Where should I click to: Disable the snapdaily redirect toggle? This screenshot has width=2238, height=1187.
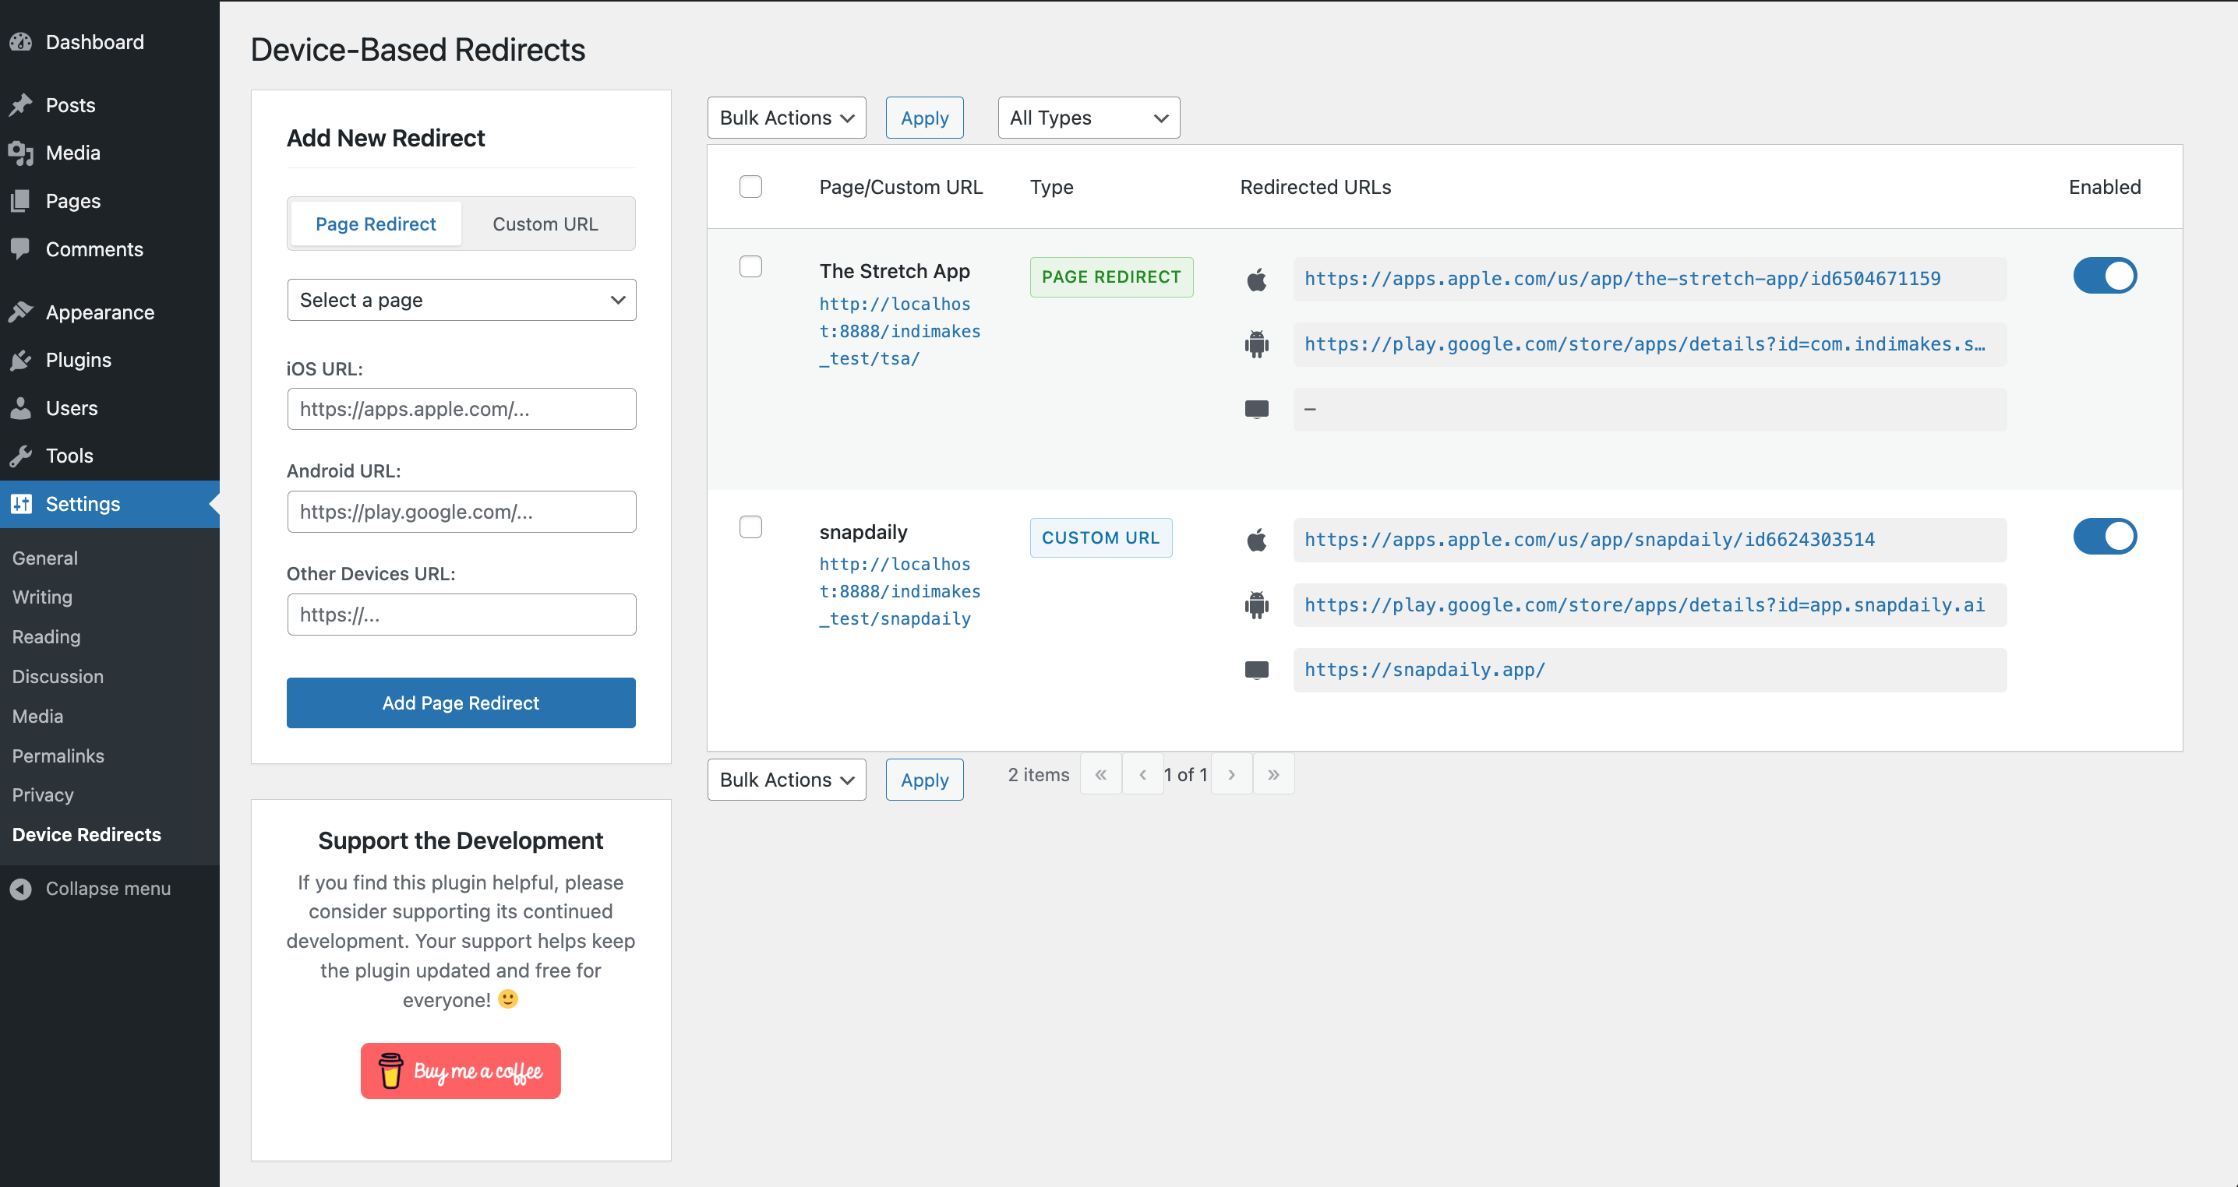2105,537
